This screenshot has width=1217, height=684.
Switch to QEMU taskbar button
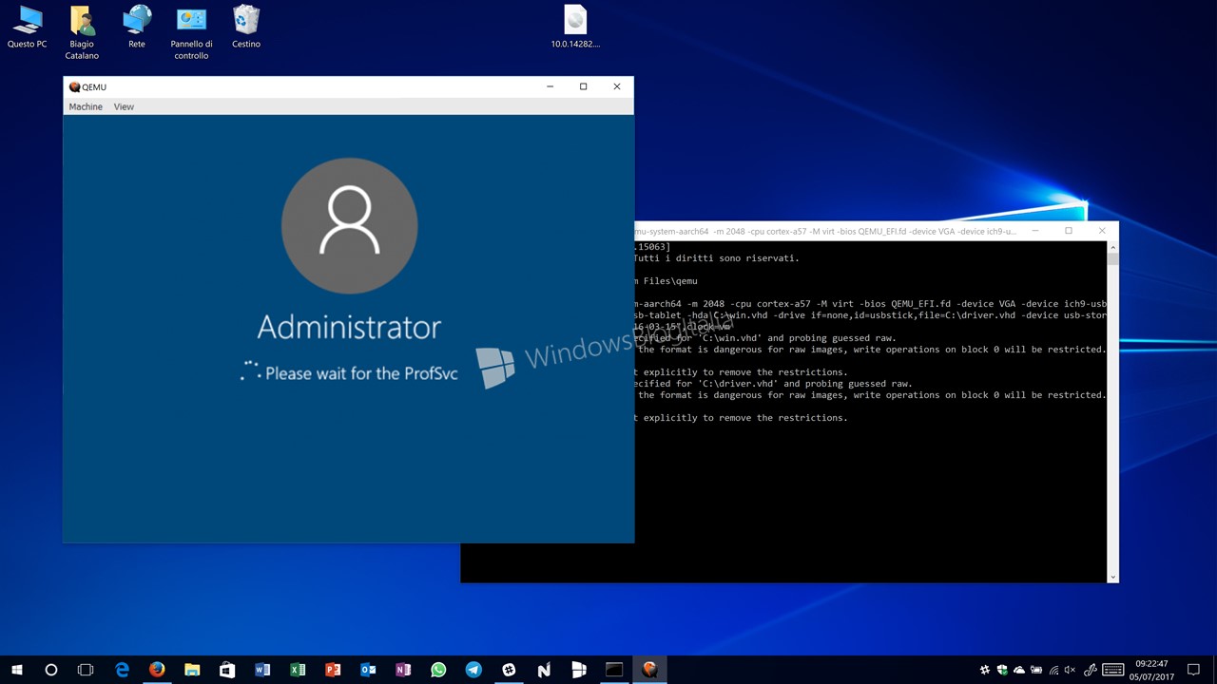[649, 670]
